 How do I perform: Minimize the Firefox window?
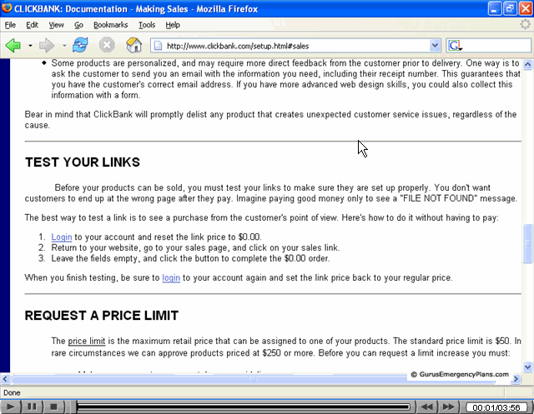(495, 8)
